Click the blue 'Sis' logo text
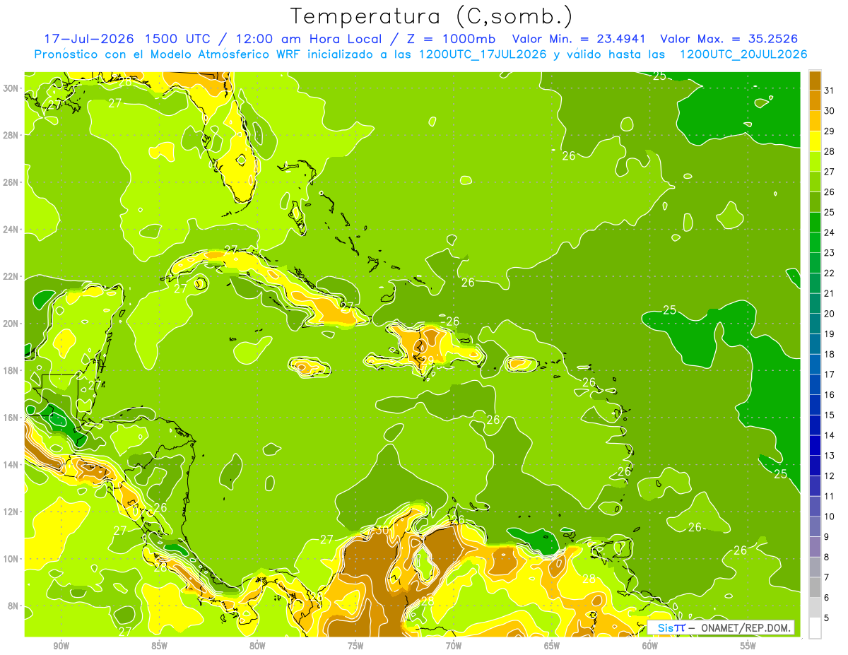 pyautogui.click(x=664, y=627)
